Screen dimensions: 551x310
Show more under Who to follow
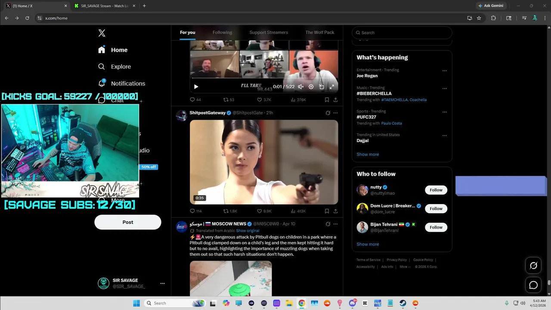pyautogui.click(x=368, y=244)
